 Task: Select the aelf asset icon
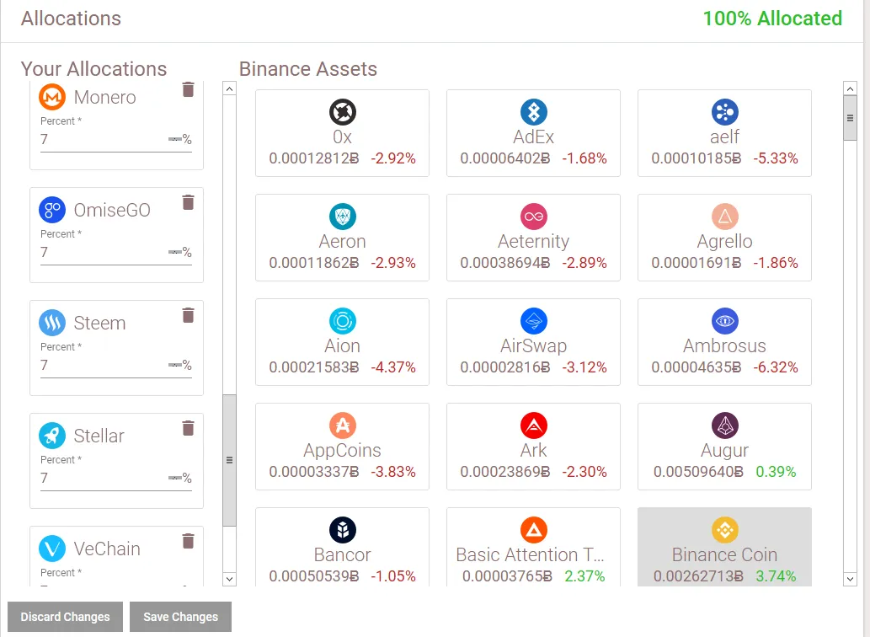[724, 112]
